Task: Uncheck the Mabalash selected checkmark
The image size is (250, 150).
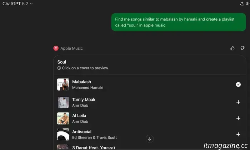Action: point(238,84)
